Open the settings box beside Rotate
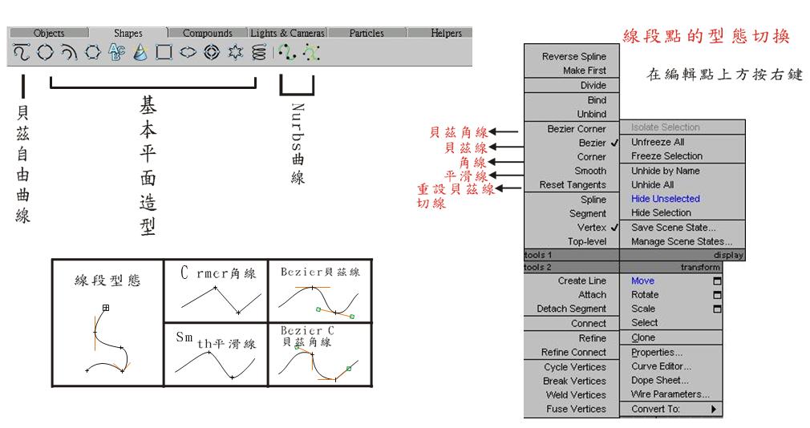 717,295
